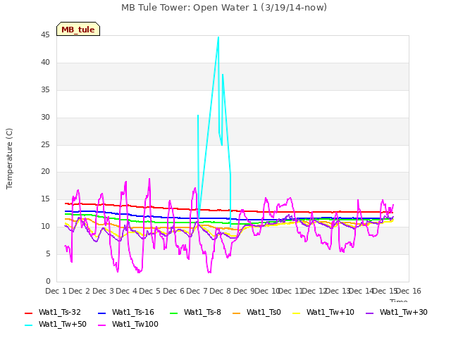Click the Dec 5 x-axis label
The image size is (451, 338).
(150, 291)
